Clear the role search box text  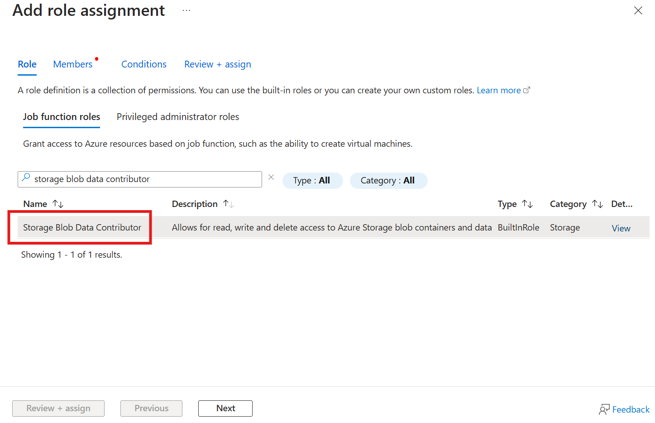point(271,178)
